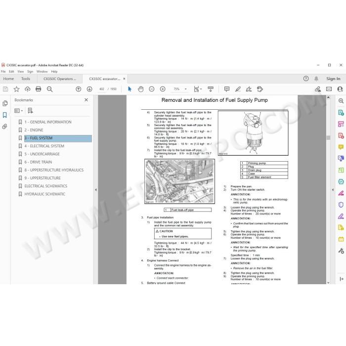Open bookmark 4 - ELECTRICAL SYSTEM
Image resolution: width=346 pixels, height=346 pixels.
pyautogui.click(x=44, y=146)
